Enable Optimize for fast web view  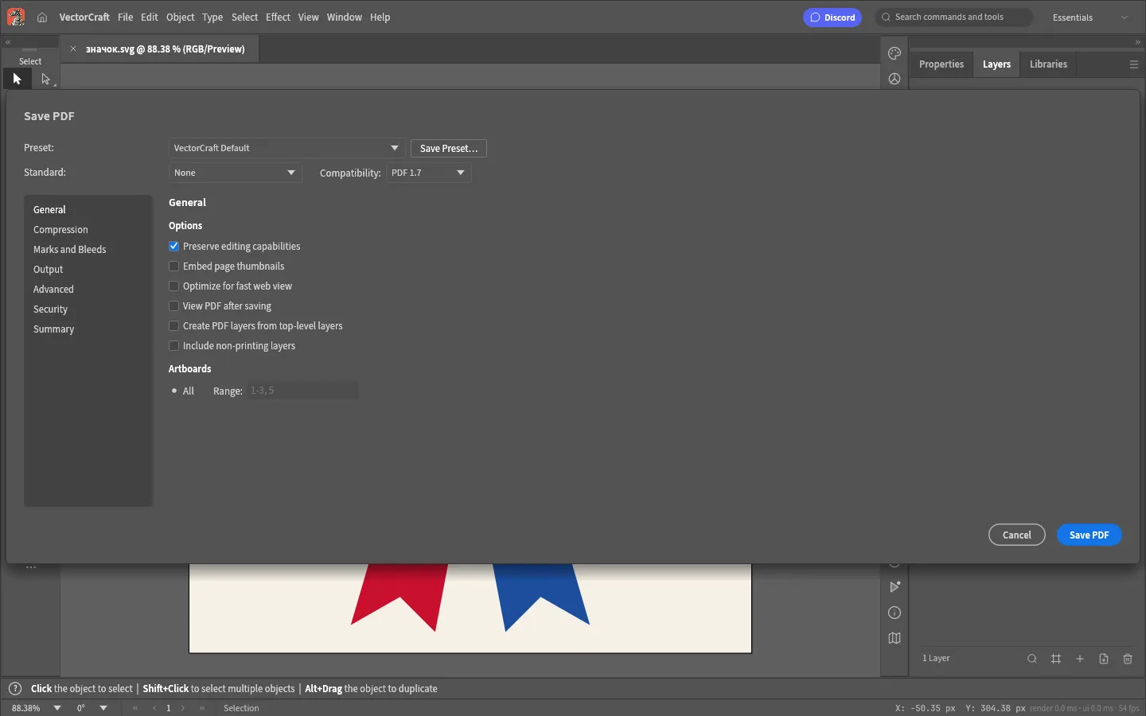coord(173,286)
